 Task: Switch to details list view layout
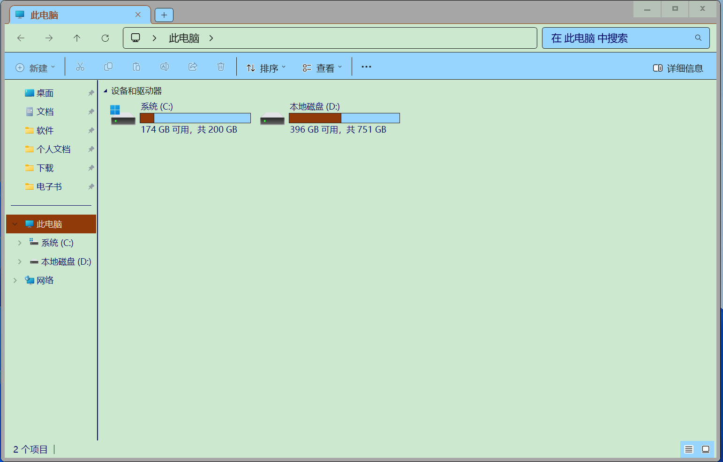point(689,449)
